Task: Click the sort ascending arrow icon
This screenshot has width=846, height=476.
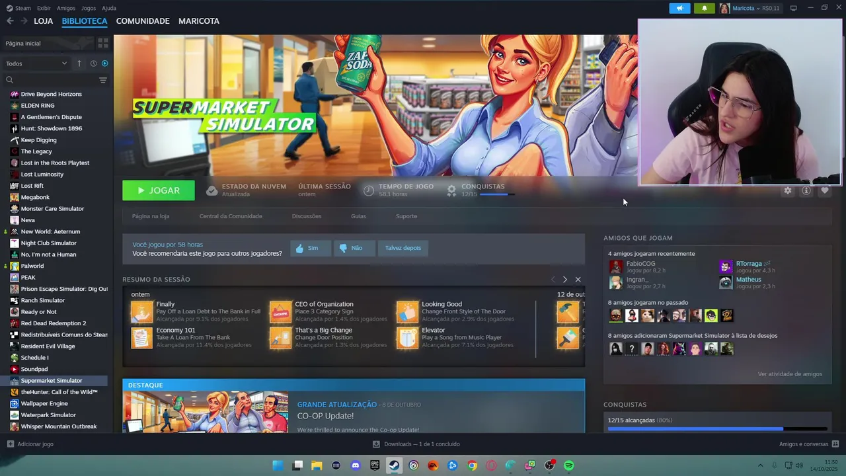Action: tap(79, 63)
